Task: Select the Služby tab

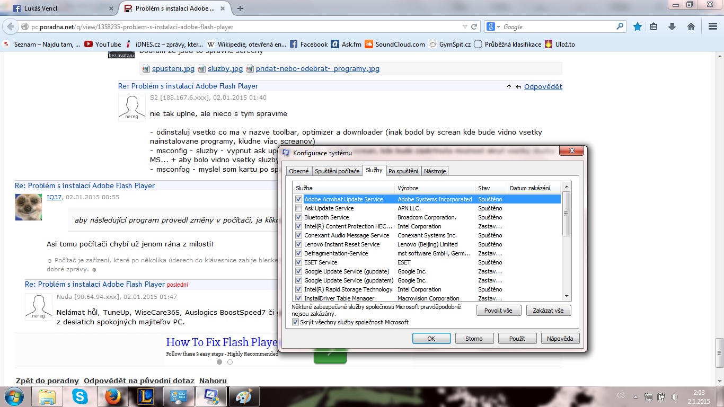Action: 374,170
